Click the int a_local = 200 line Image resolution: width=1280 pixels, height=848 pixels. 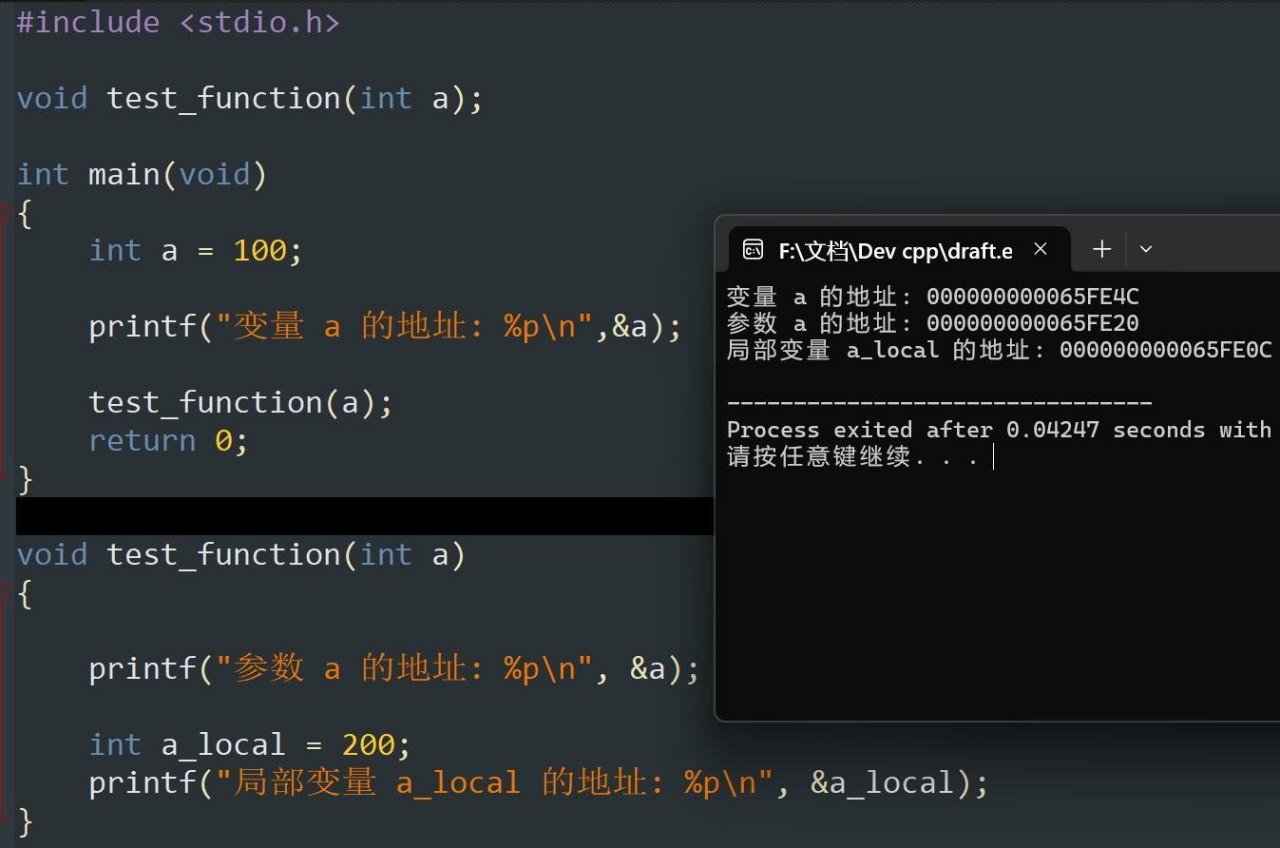[x=250, y=744]
